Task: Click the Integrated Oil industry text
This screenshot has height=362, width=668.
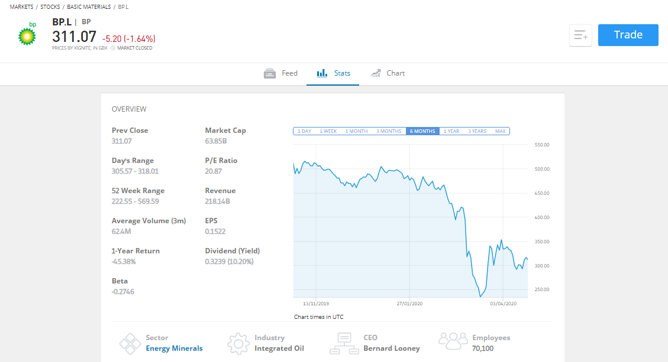Action: point(279,348)
